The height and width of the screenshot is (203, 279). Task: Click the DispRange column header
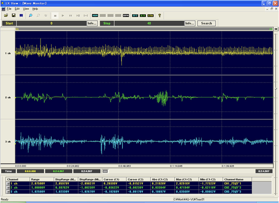(x=66, y=179)
